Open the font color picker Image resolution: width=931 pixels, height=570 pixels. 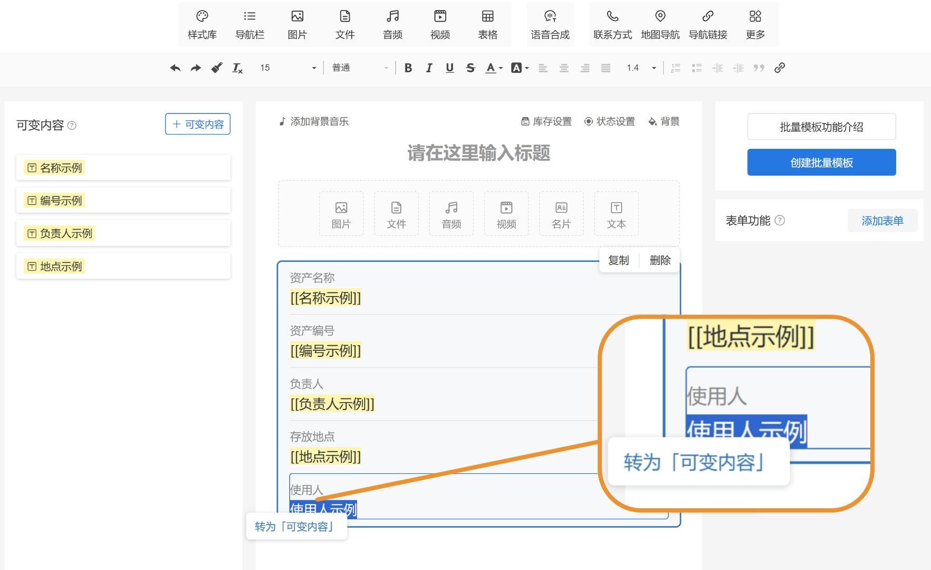(494, 68)
